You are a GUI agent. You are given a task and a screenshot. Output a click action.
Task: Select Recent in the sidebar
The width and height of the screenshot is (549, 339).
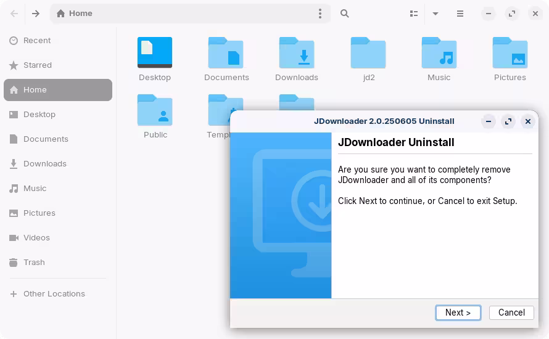37,40
